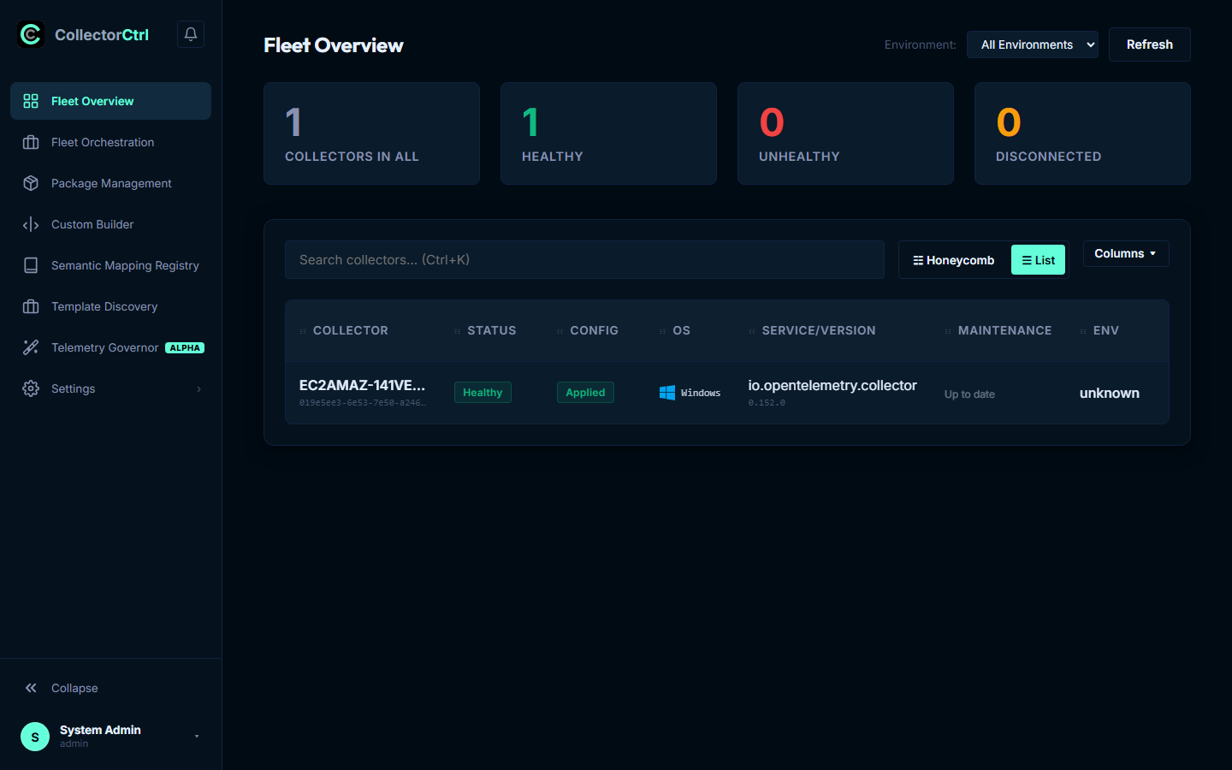Image resolution: width=1232 pixels, height=770 pixels.
Task: Click the Fleet Overview grid icon
Action: [x=31, y=101]
